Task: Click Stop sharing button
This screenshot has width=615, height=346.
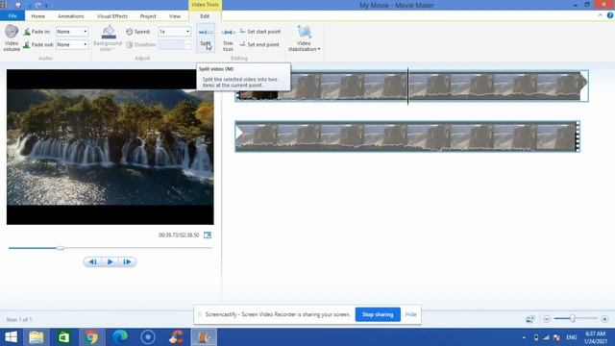Action: 378,314
